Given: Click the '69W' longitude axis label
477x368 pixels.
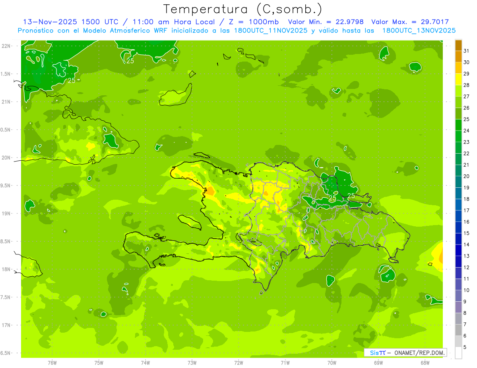Looking at the screenshot, I should click(378, 363).
